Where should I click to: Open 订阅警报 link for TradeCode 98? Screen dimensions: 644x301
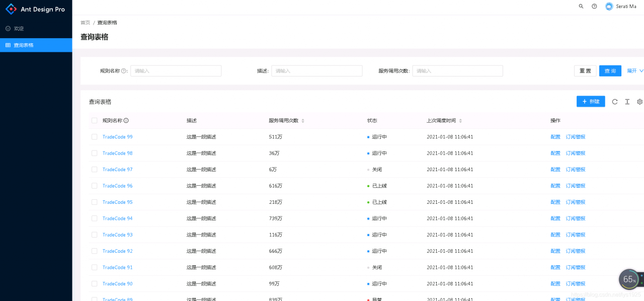point(575,153)
